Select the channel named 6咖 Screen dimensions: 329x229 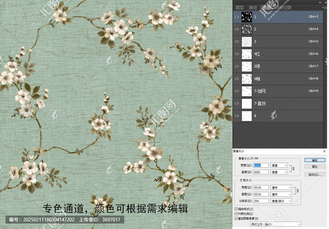pos(257,79)
